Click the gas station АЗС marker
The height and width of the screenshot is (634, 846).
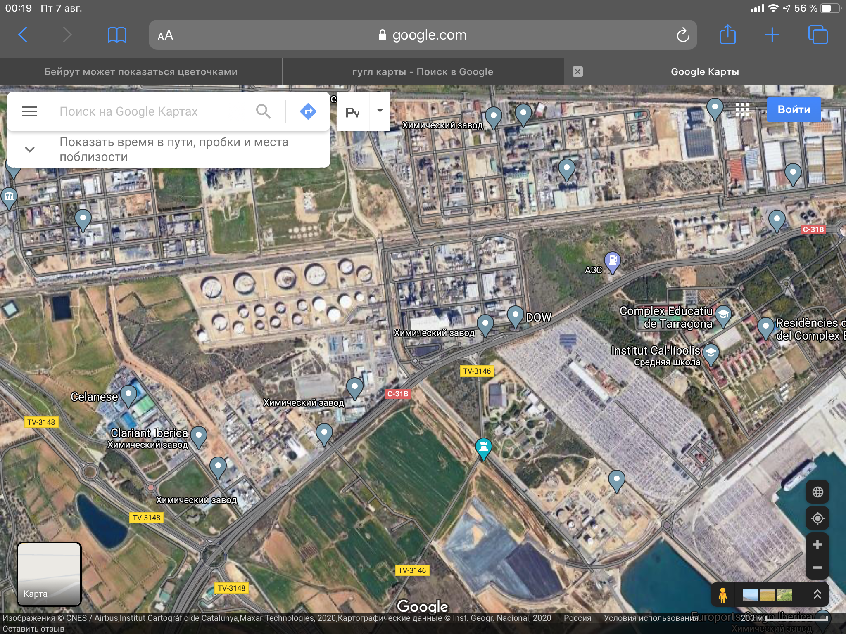click(x=612, y=261)
